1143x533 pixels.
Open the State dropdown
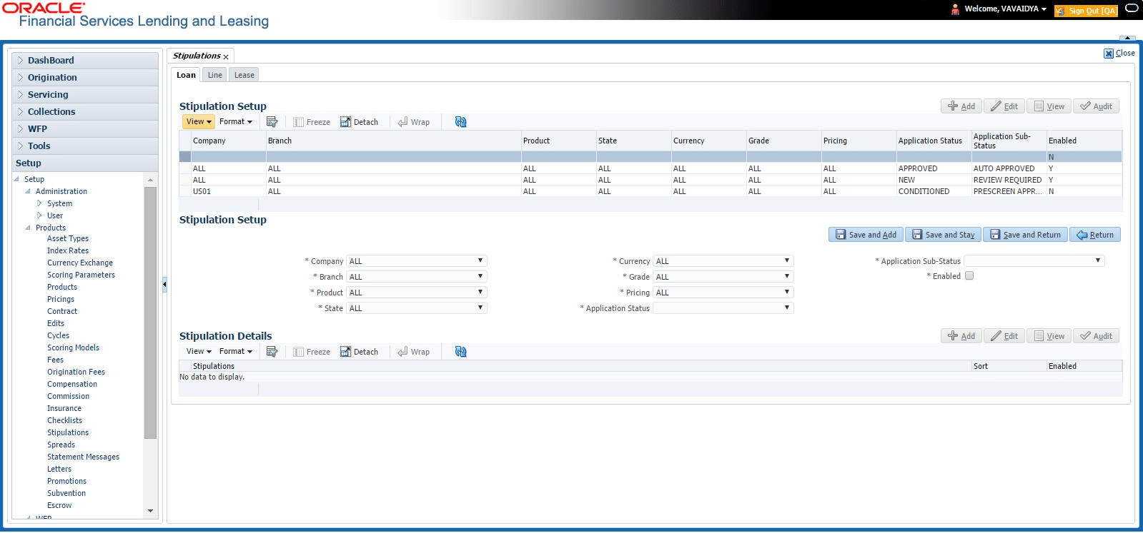tap(417, 308)
